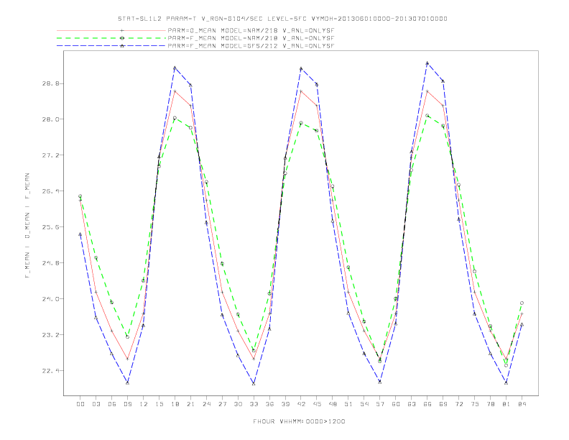Image resolution: width=569 pixels, height=440 pixels.
Task: Click x-axis forecast hour label 60
Action: [396, 404]
